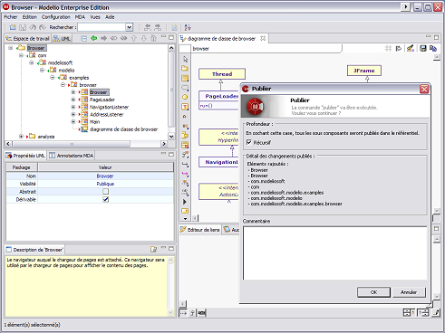Toggle the Dérivable checkbox in properties table
Screen dimensions: 445x333
[x=105, y=199]
